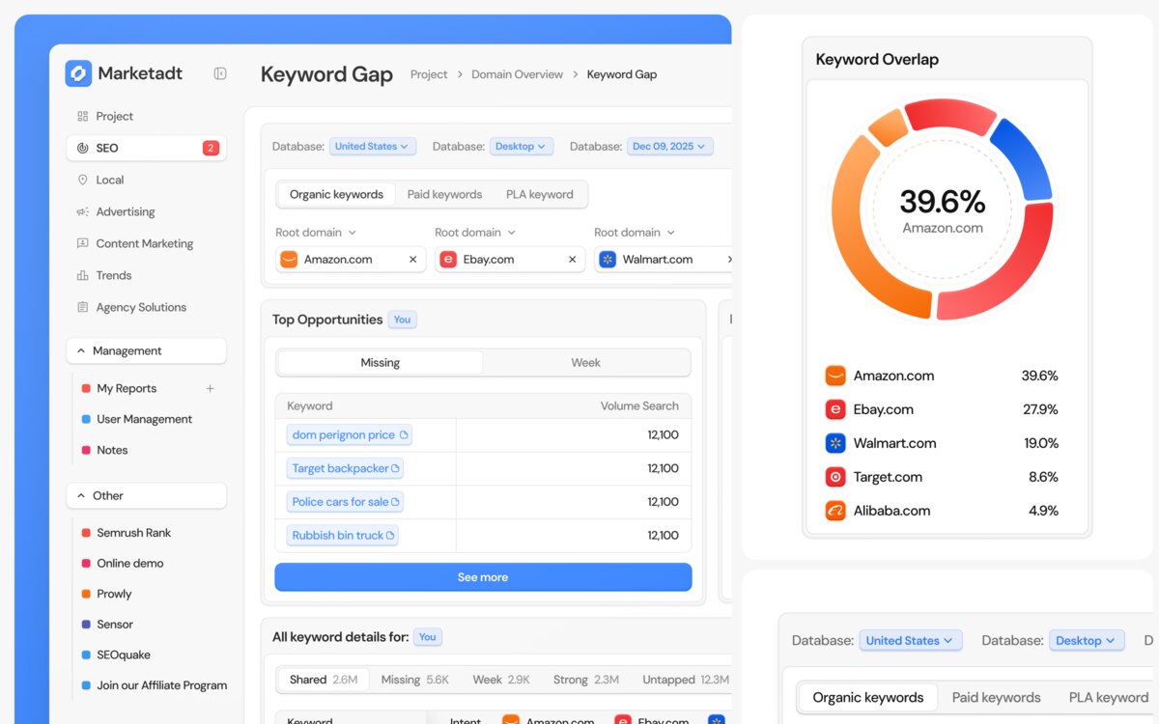The image size is (1159, 724).
Task: Click the Marketadt logo icon
Action: point(78,73)
